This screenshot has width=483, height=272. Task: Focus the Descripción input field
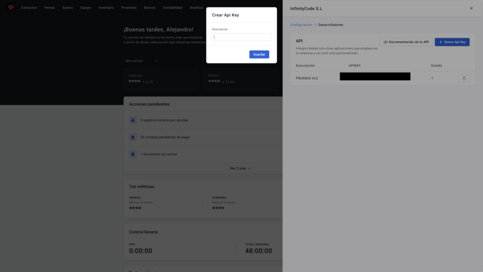pyautogui.click(x=241, y=37)
